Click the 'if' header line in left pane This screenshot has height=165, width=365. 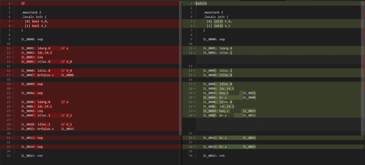point(23,3)
